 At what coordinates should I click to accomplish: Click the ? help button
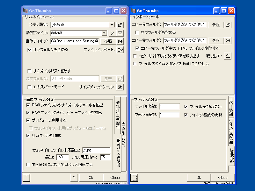click(x=74, y=178)
